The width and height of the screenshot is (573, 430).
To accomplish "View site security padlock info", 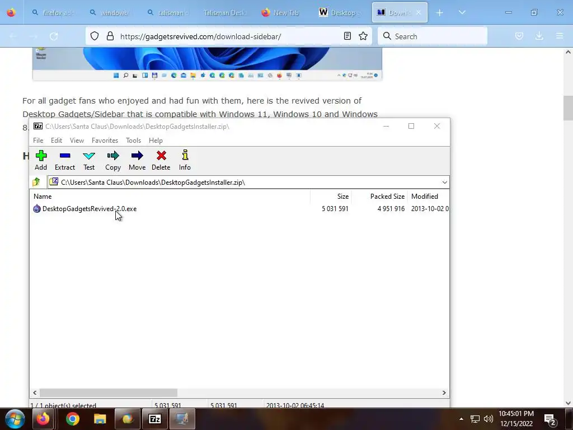I will [110, 36].
